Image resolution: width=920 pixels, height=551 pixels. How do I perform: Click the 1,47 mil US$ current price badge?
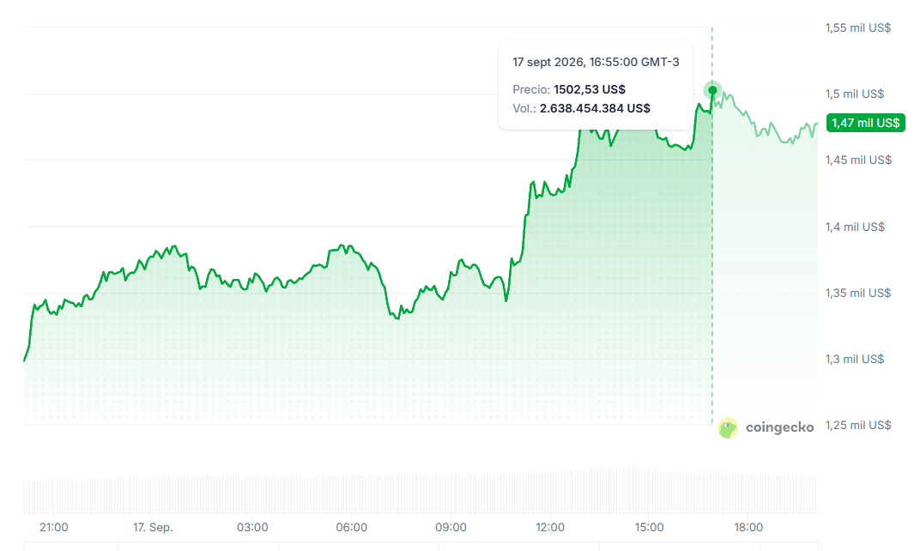tap(865, 123)
